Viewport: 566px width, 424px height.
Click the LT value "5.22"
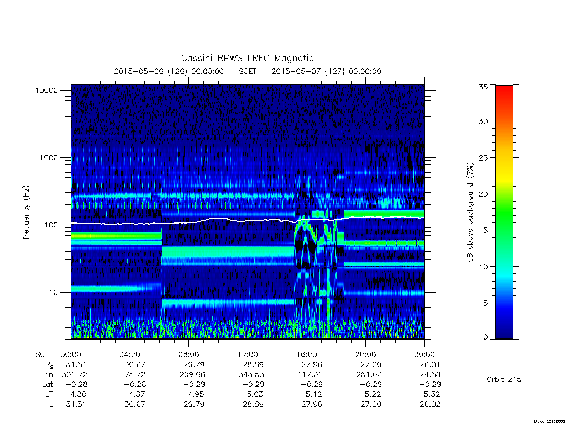(x=373, y=394)
